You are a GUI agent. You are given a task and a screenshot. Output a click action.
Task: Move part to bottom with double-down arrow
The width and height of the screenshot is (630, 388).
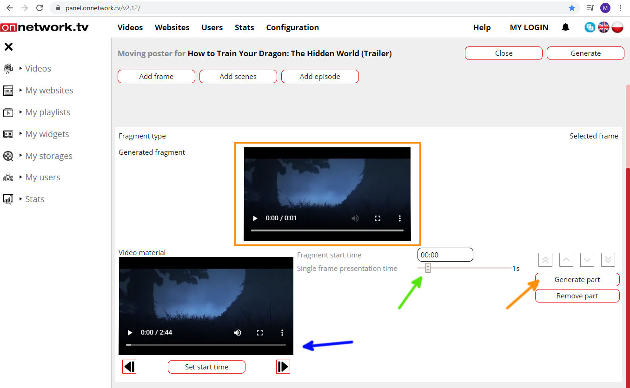[608, 260]
